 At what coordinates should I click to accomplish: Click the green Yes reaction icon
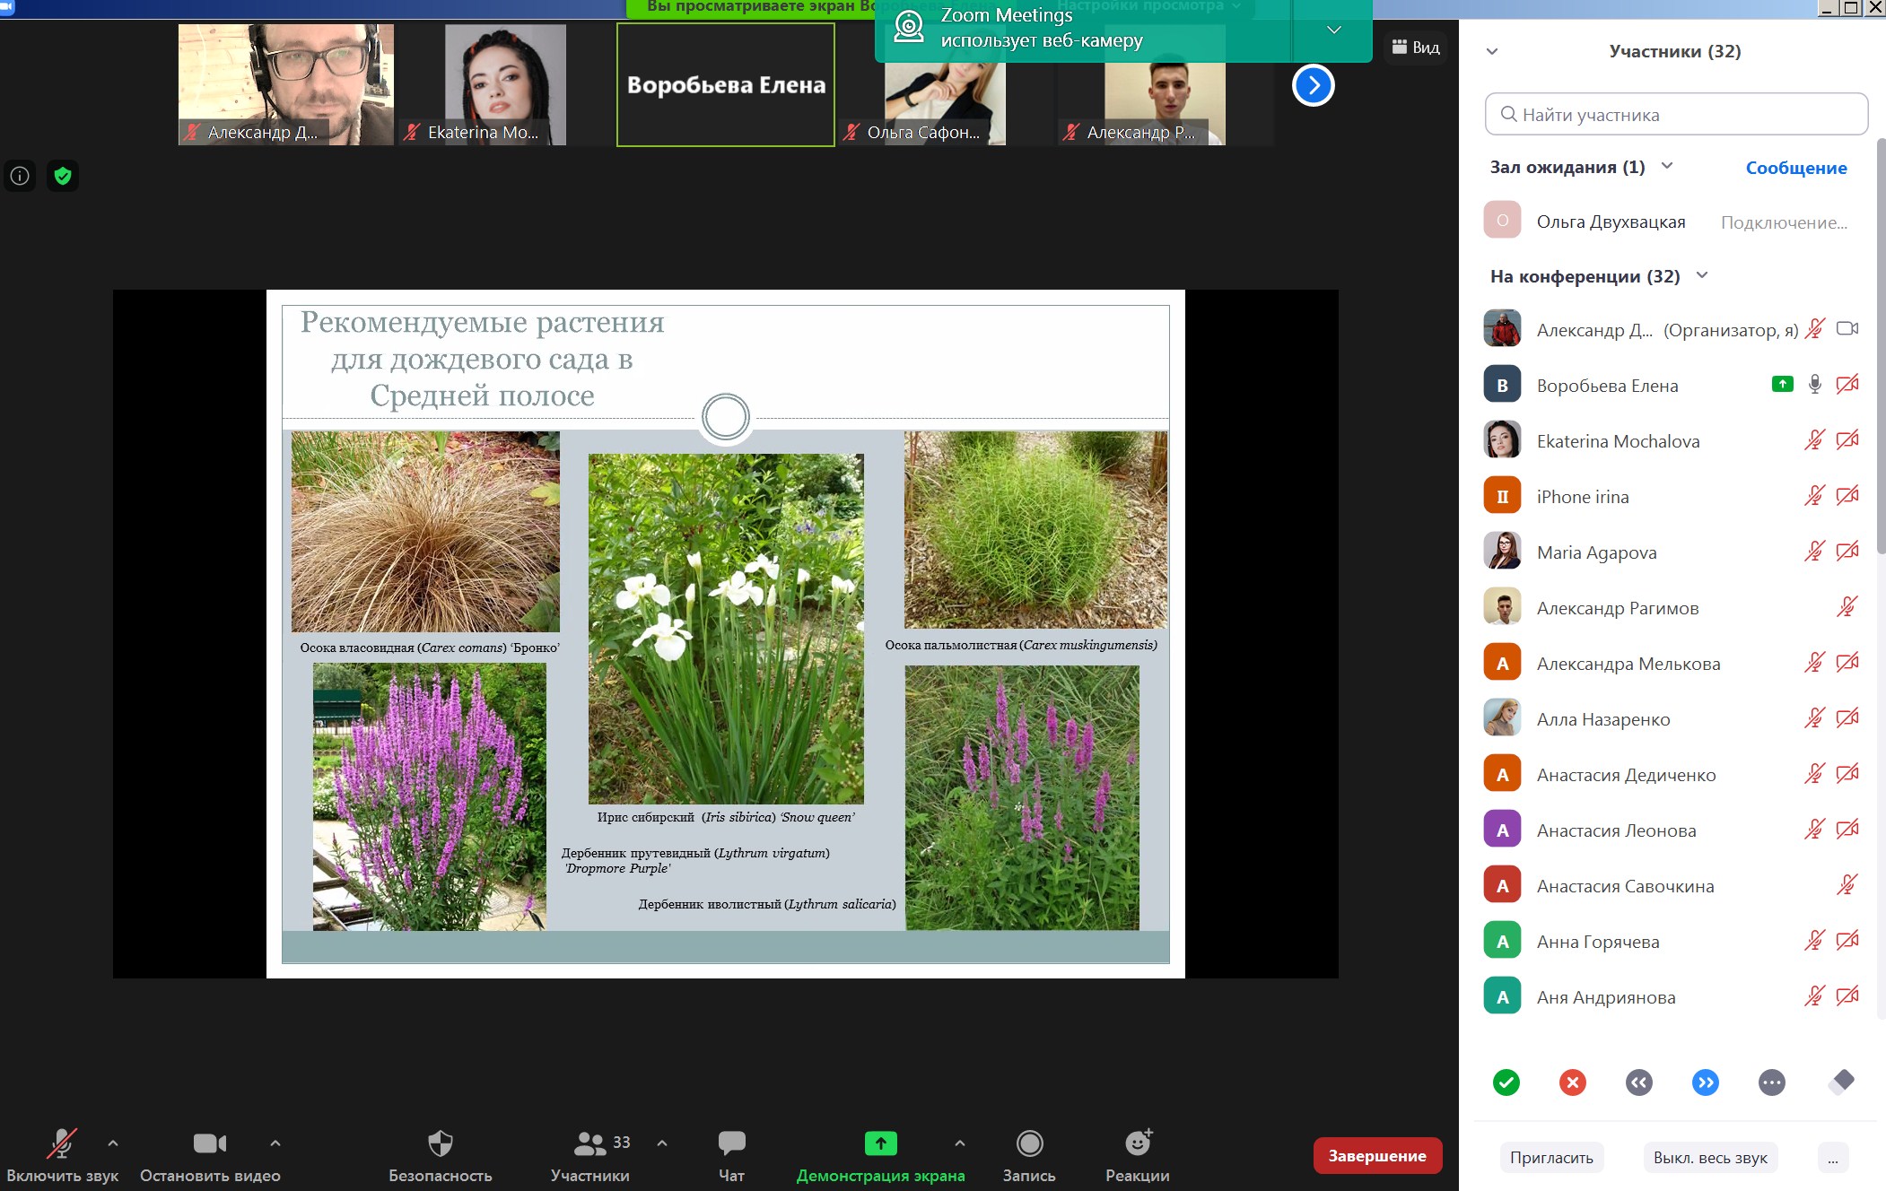1506,1082
